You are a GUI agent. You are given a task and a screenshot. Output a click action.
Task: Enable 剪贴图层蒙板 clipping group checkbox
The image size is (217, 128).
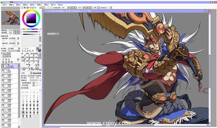(x=2, y=55)
